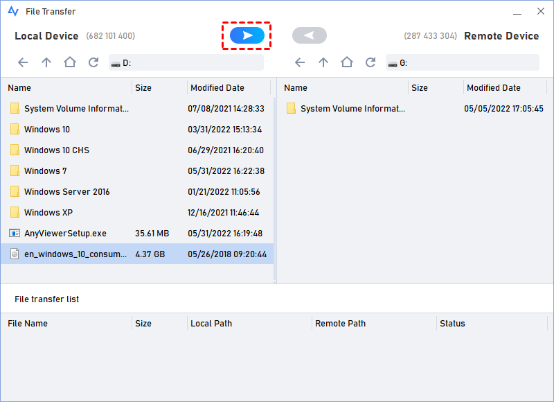Open home directory on the remote panel
Viewport: 554px width, 402px height.
[346, 62]
